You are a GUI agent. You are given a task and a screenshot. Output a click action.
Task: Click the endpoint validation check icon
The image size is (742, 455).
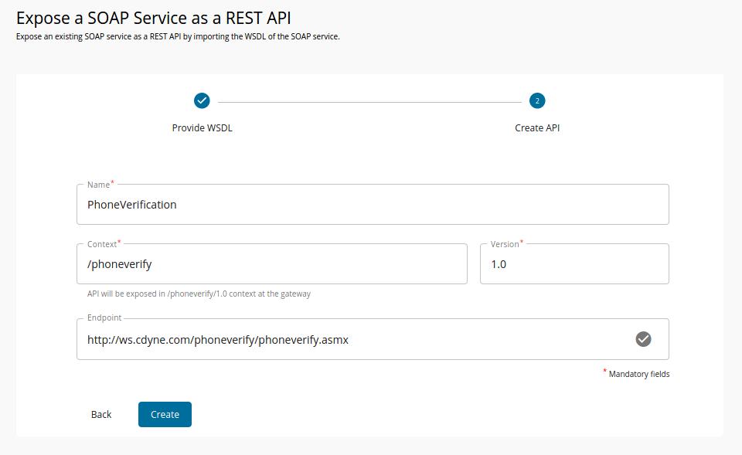643,339
